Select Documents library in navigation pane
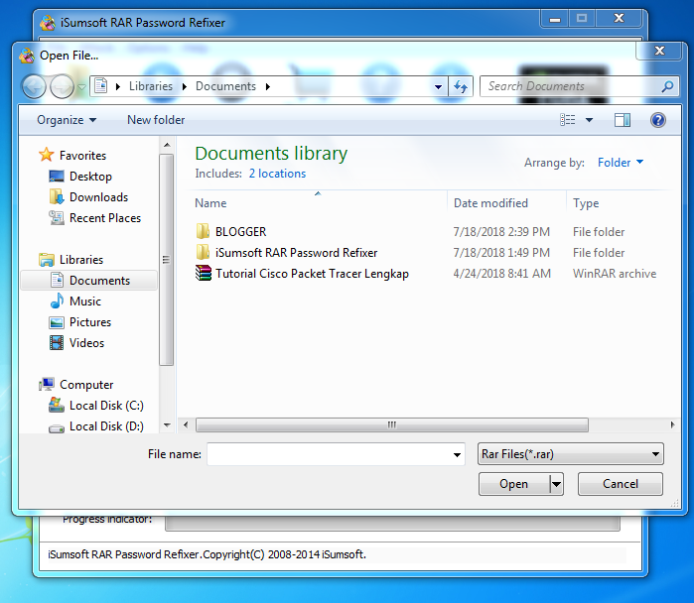 coord(88,281)
